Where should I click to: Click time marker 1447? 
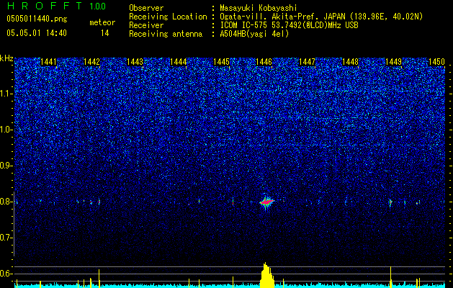coord(307,62)
